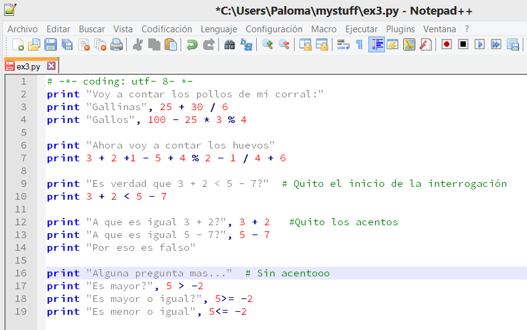Image resolution: width=527 pixels, height=330 pixels.
Task: Click the Save All icon
Action: [67, 44]
